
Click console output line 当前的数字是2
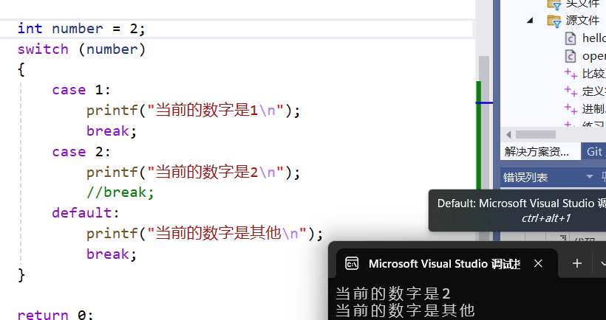(x=392, y=293)
